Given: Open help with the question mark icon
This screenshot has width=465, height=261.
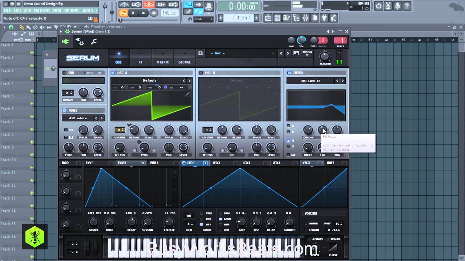Looking at the screenshot, I should (407, 6).
